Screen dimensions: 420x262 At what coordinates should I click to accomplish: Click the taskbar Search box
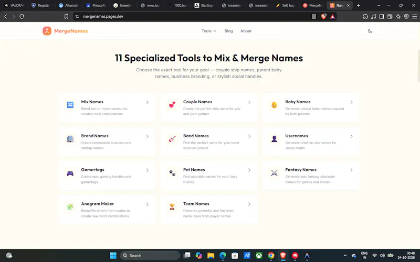[150, 256]
